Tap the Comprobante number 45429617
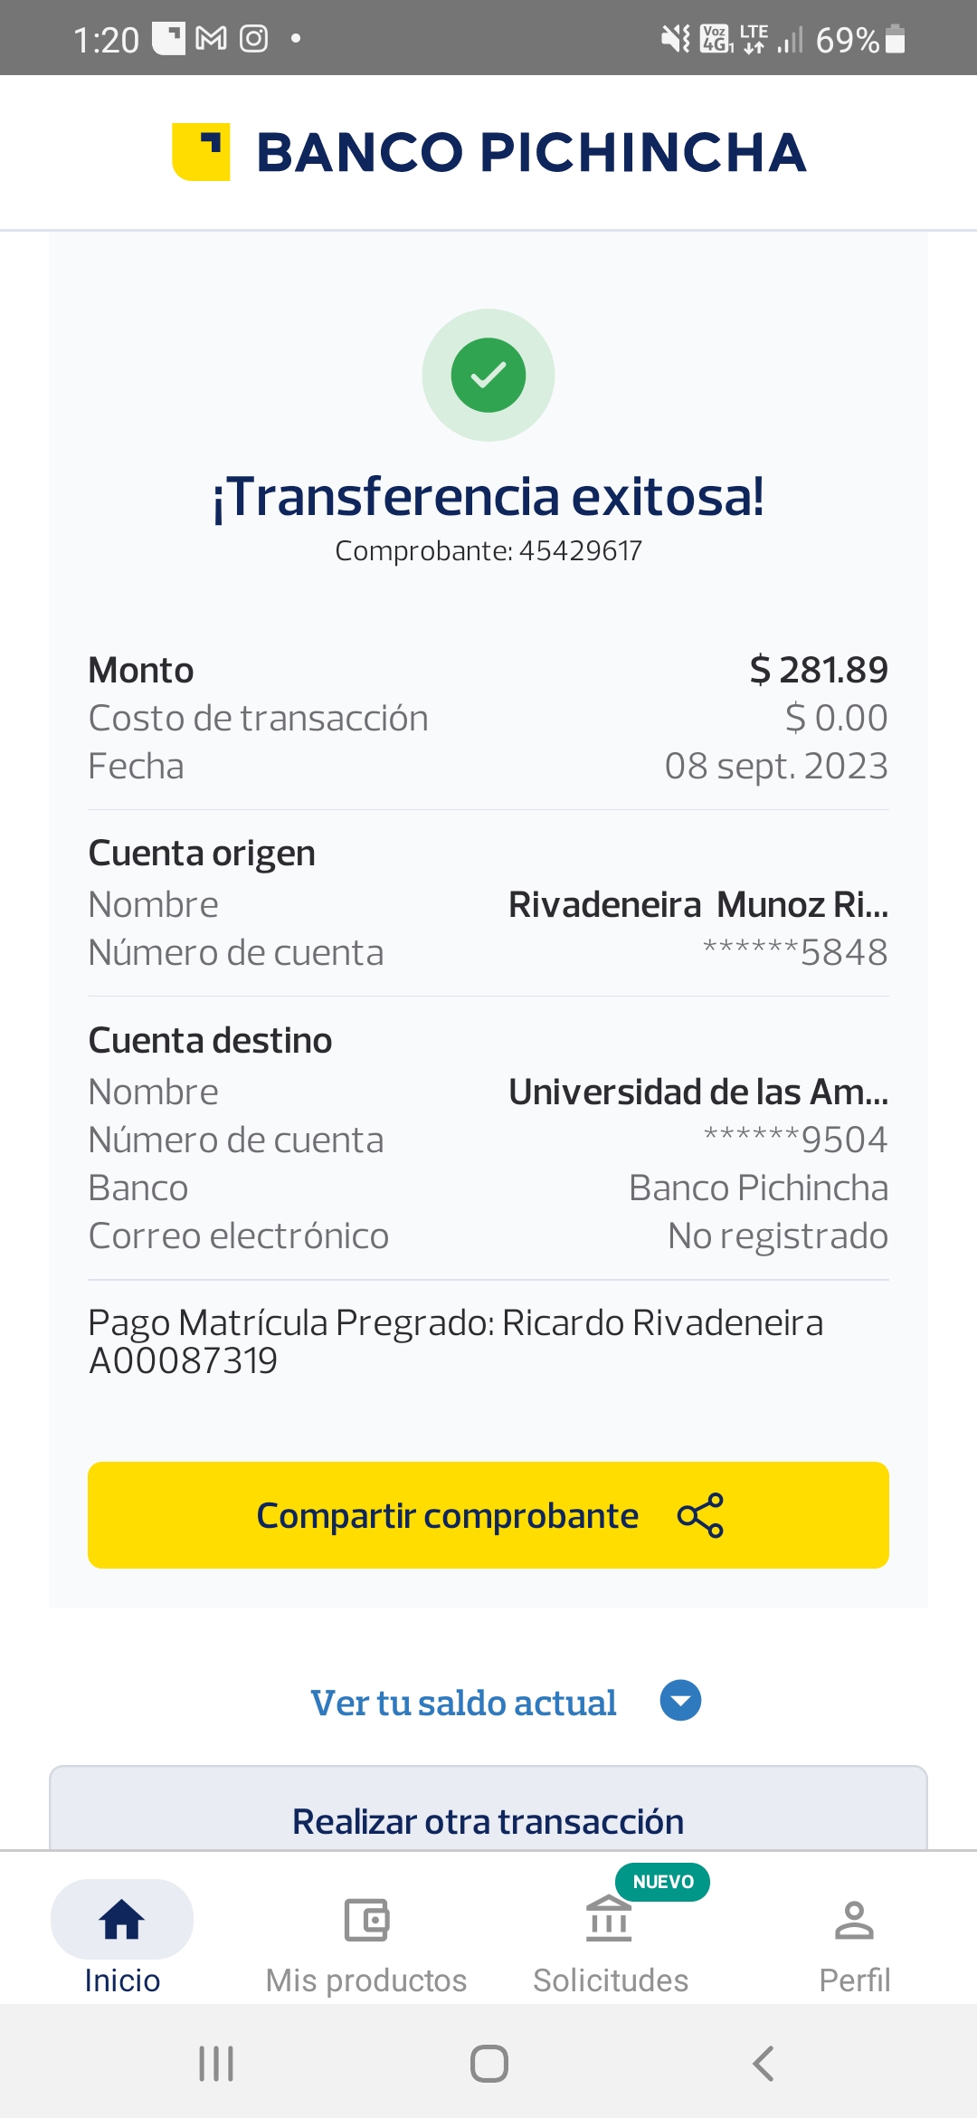 tap(580, 550)
